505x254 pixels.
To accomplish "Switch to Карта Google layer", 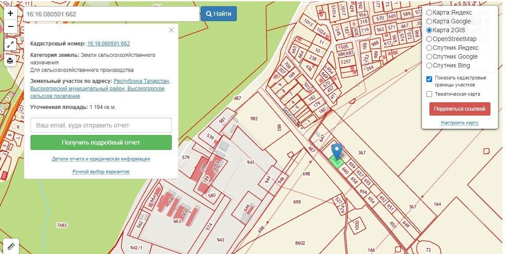I will click(x=429, y=21).
